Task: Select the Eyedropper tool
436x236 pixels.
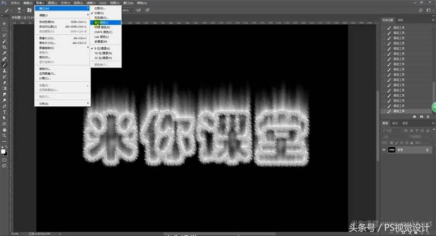Action: pyautogui.click(x=4, y=53)
